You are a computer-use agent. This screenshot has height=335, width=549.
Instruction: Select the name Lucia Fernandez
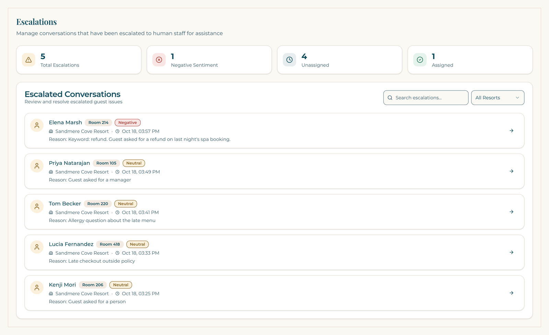coord(71,244)
